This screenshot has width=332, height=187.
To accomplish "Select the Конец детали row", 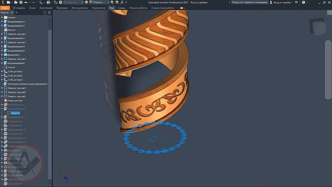I will 15,100.
